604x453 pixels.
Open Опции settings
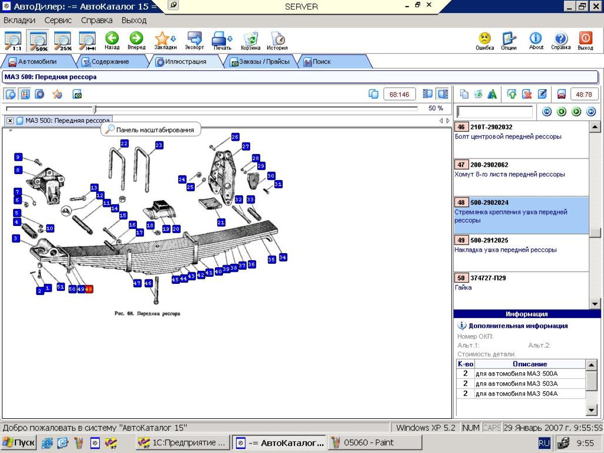[509, 41]
